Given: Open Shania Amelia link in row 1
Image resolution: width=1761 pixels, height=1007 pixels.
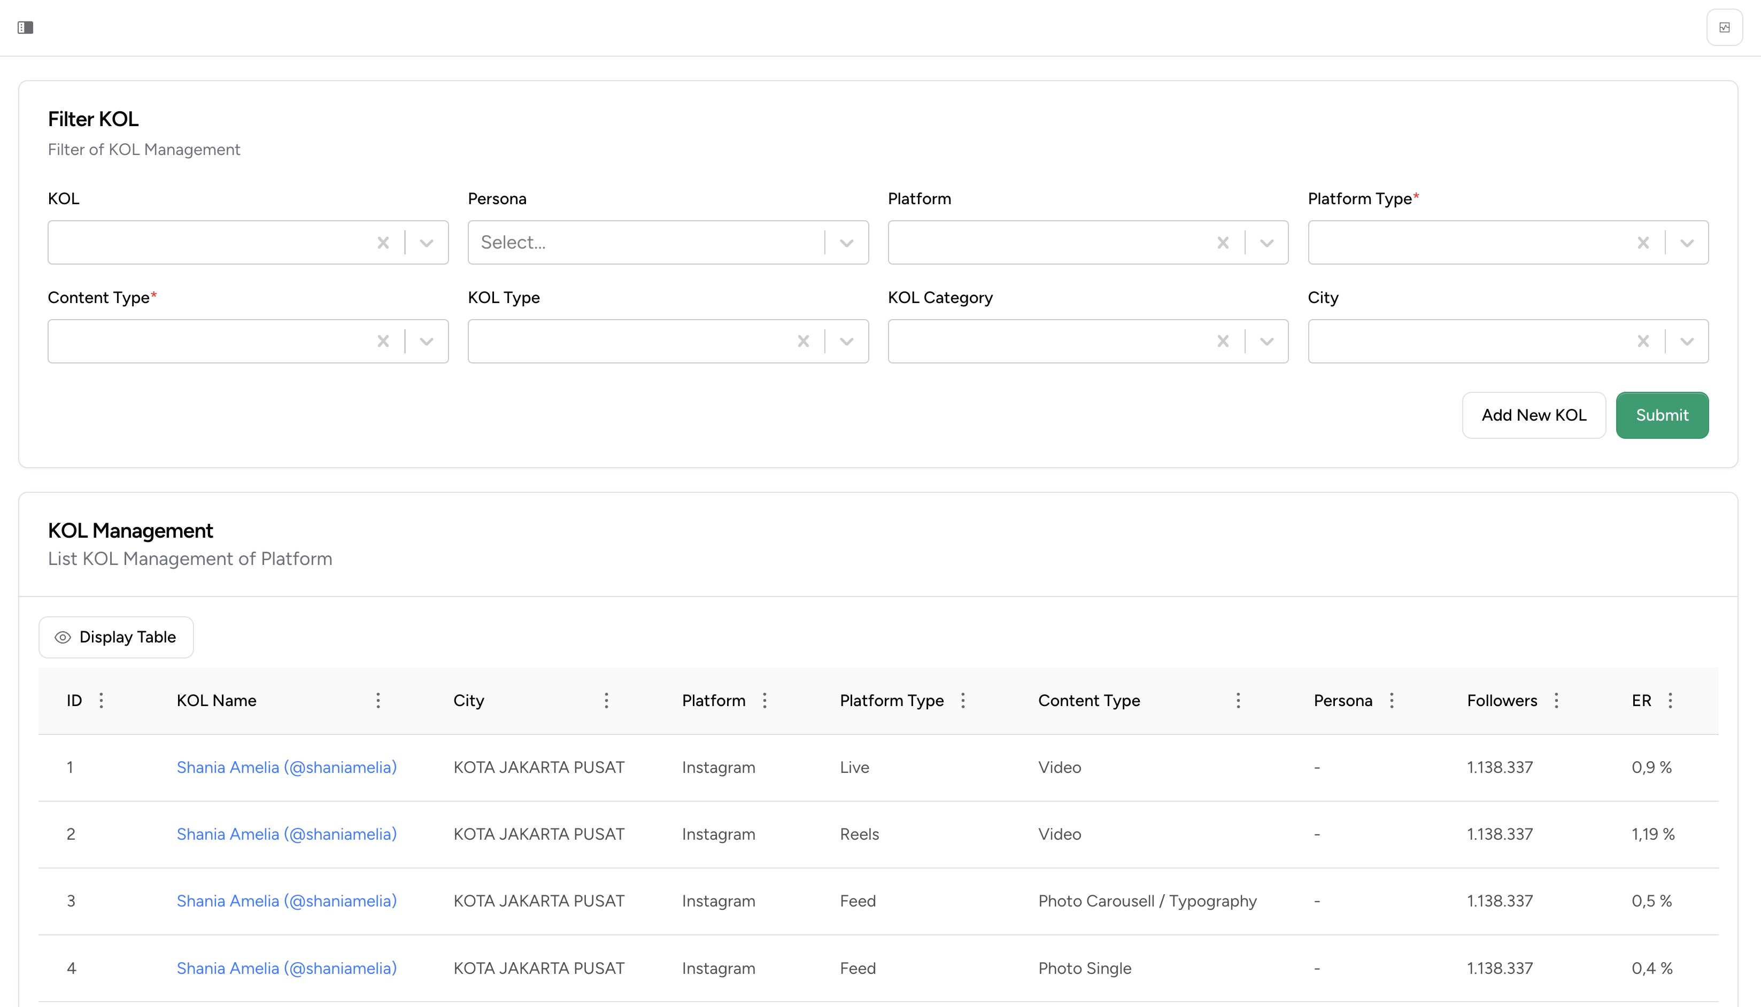Looking at the screenshot, I should [x=287, y=768].
